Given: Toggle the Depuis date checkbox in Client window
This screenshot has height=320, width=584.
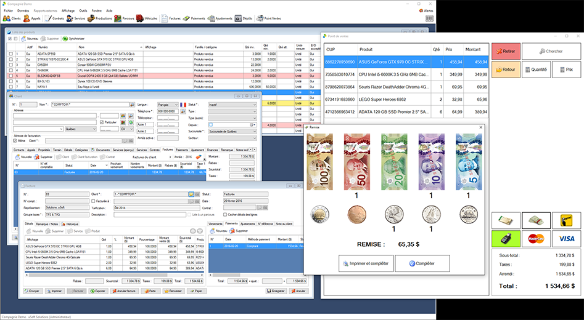Looking at the screenshot, I should [x=211, y=125].
